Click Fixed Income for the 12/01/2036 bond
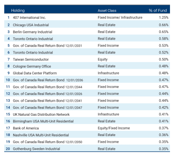177x159 pixels. 108,80
